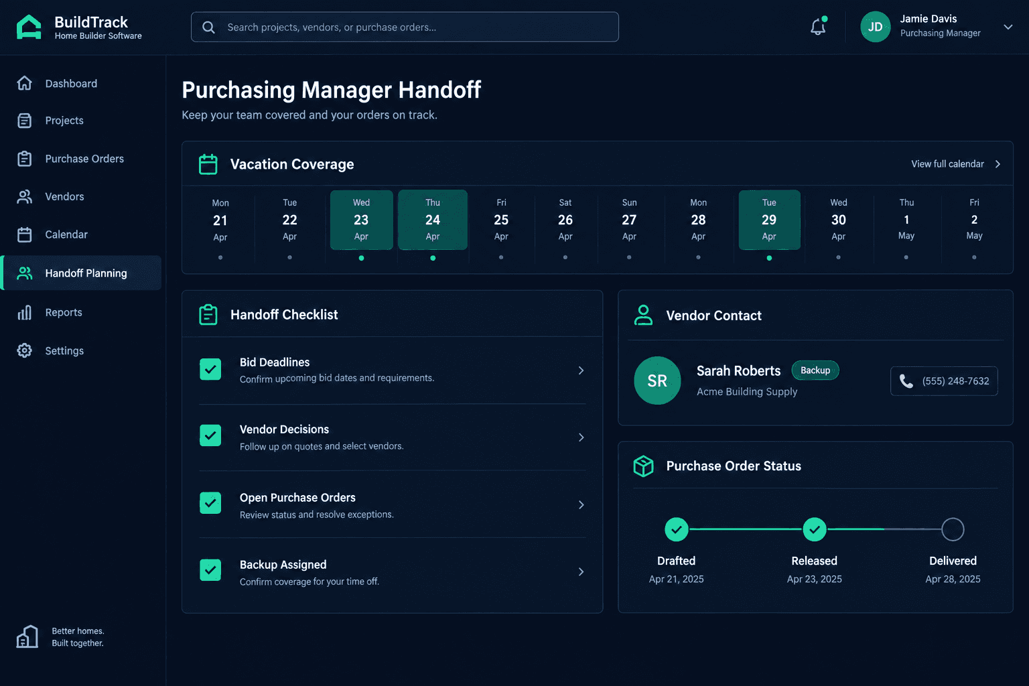Open Handoff Planning in the sidebar
Screen dimensions: 1029x686
pyautogui.click(x=82, y=273)
